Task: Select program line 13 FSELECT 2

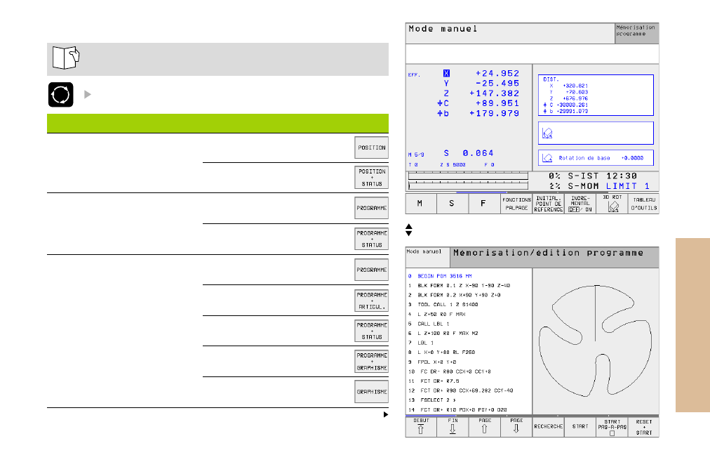Action: [432, 400]
